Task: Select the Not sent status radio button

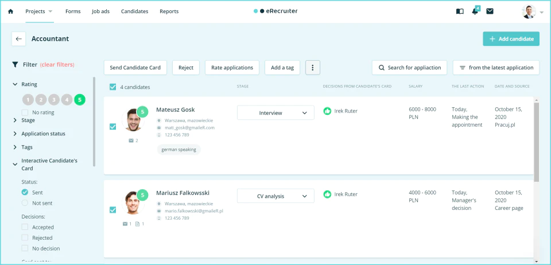Action: click(x=25, y=203)
